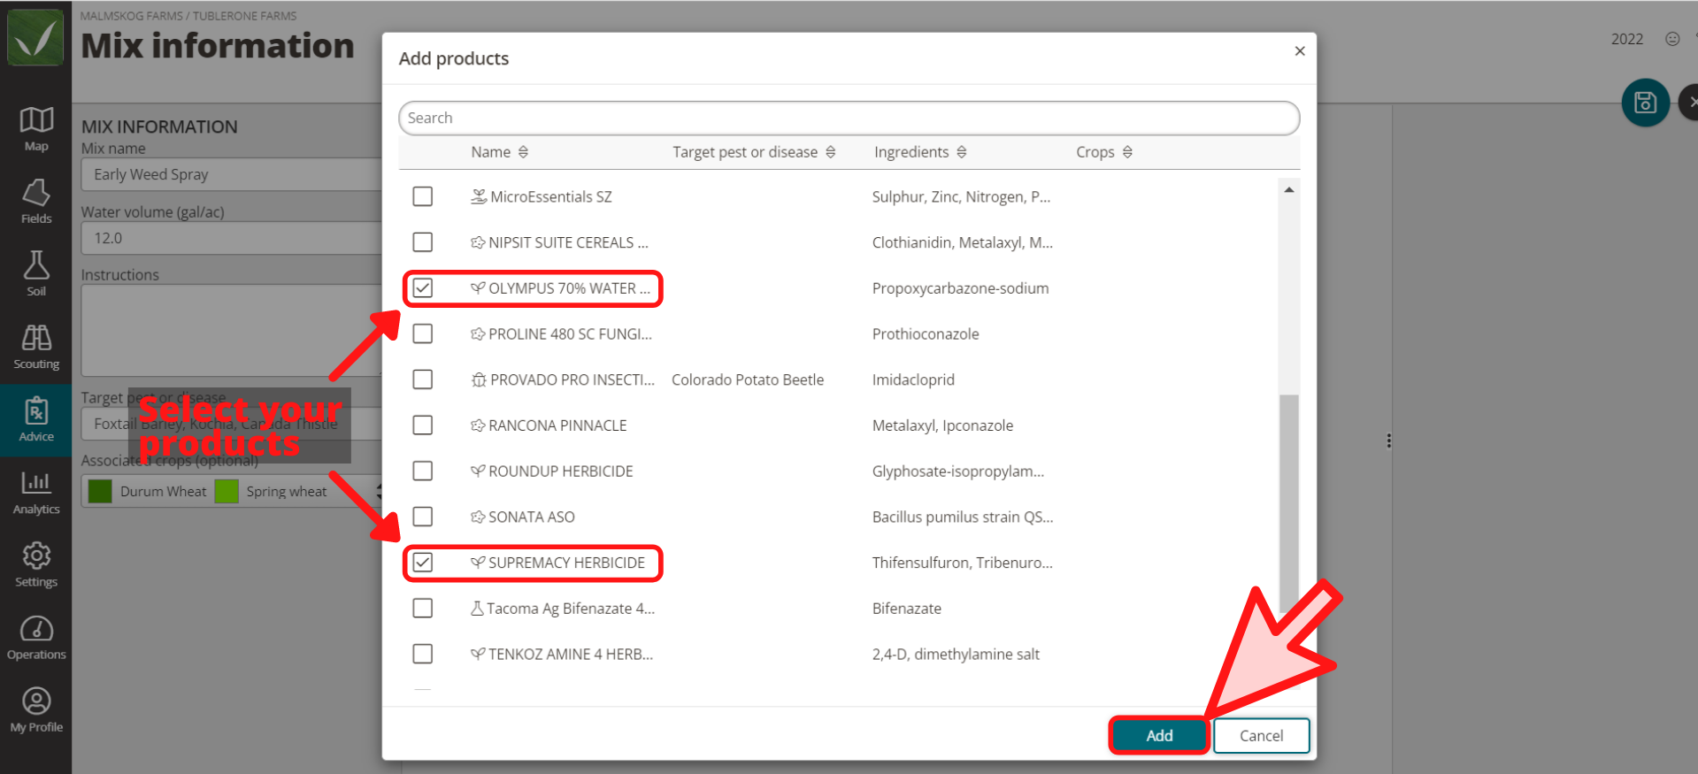This screenshot has height=774, width=1698.
Task: Click the vertical dots panel handle
Action: [1389, 441]
